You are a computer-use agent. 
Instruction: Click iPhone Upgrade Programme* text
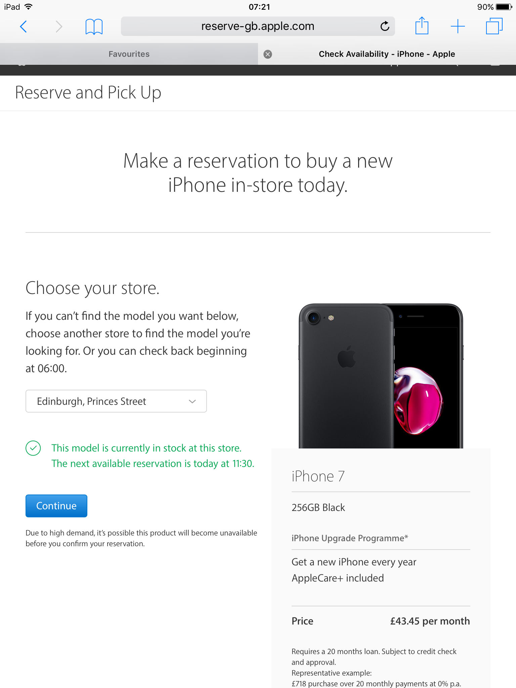coord(350,538)
